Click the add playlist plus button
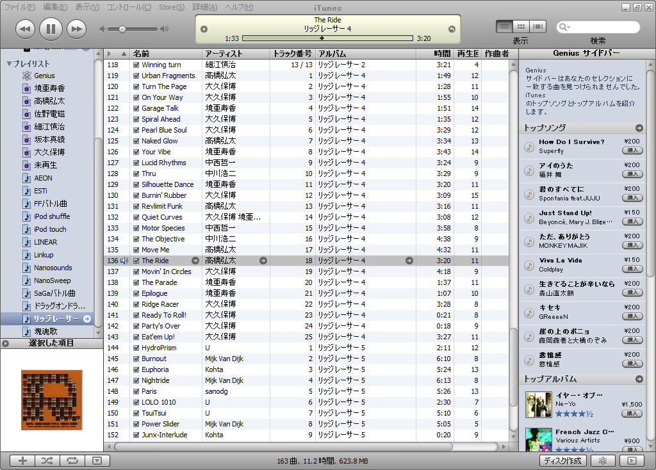656x470 pixels. coord(22,460)
